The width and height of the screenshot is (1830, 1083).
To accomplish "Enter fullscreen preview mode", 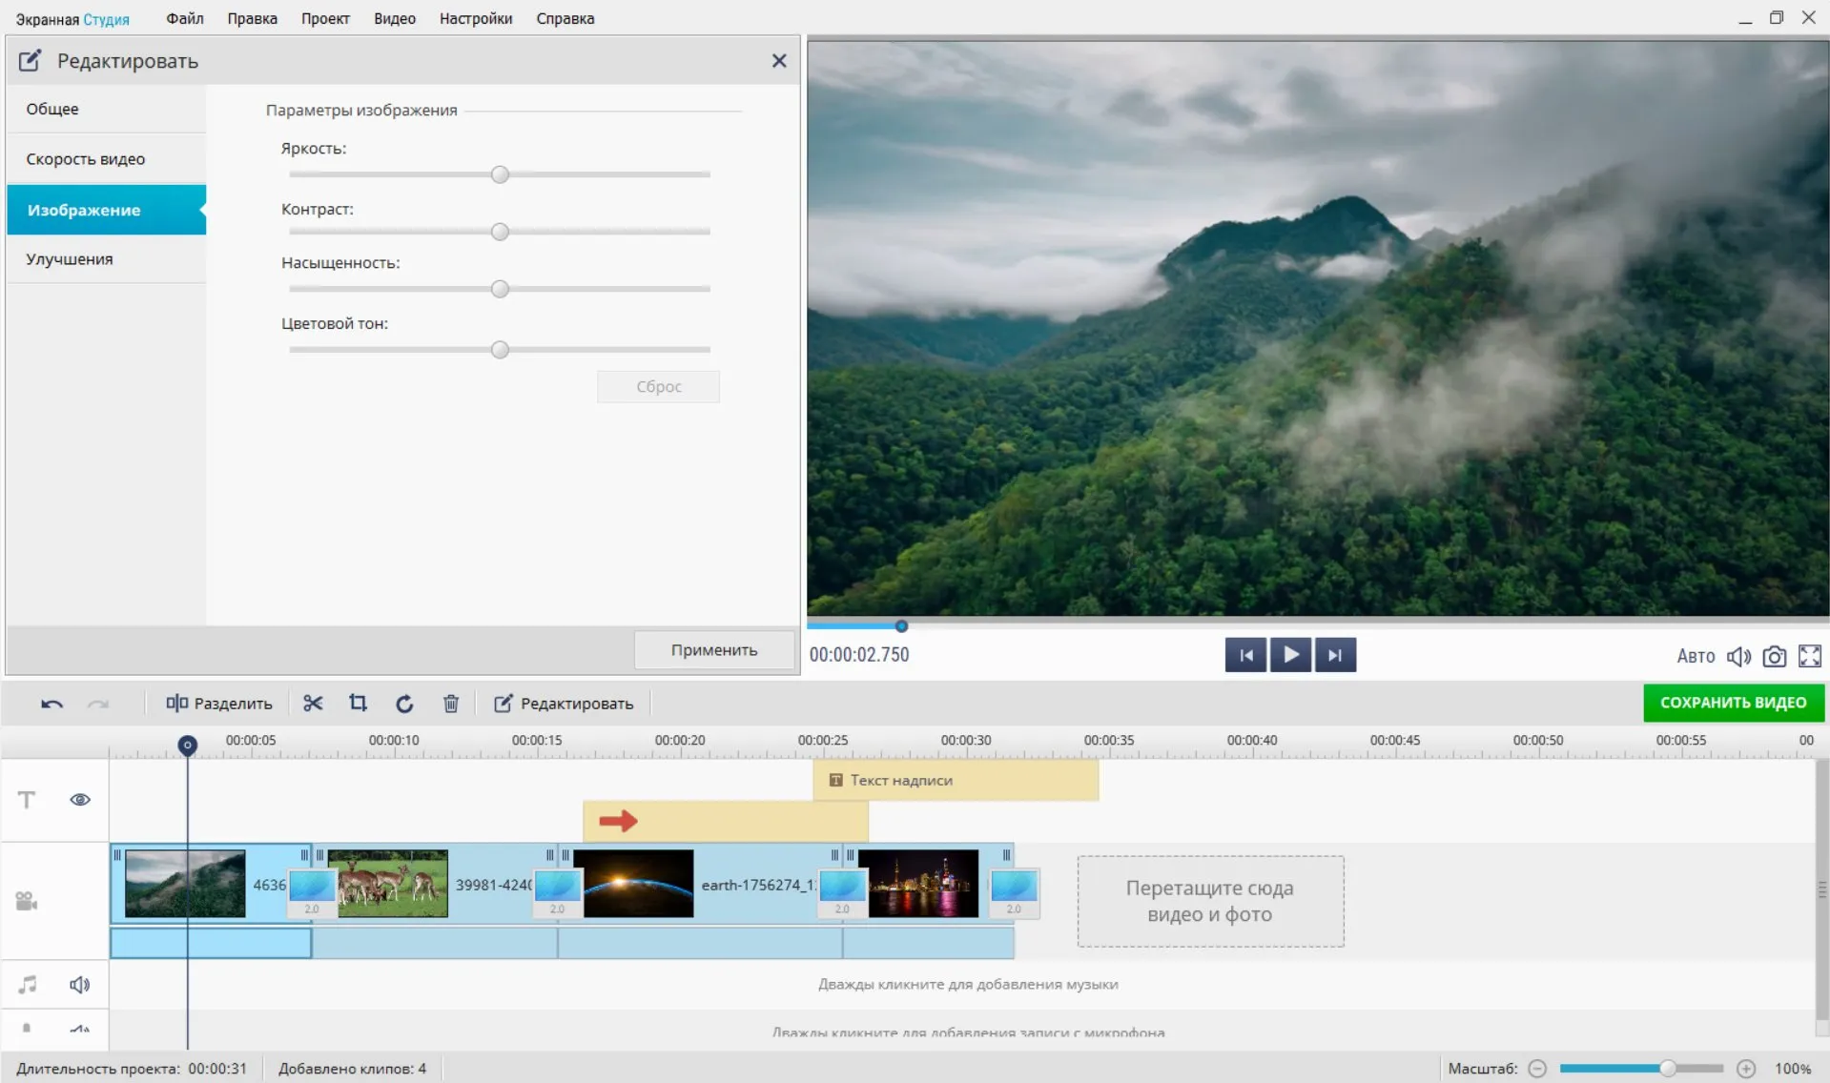I will [x=1809, y=656].
